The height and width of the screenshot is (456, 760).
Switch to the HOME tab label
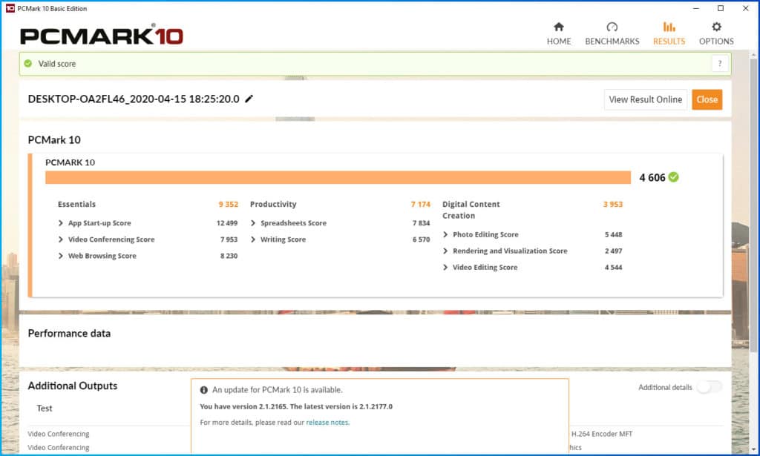559,41
